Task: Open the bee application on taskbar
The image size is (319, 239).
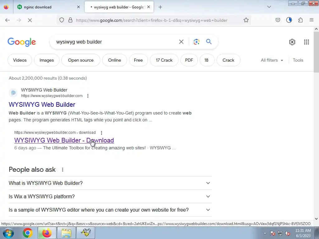Action: 86,233
